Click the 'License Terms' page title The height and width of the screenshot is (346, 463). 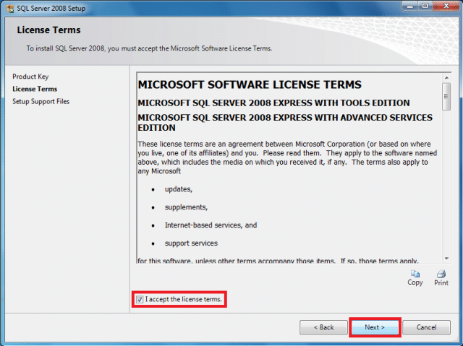click(48, 30)
